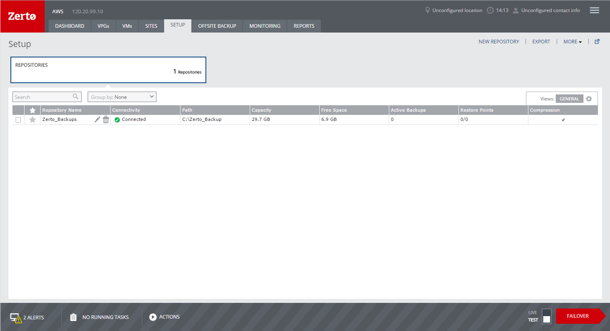Open the VPGs tab
This screenshot has width=610, height=331.
click(x=103, y=26)
